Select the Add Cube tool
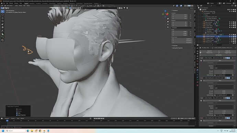This screenshot has height=133, width=237. click(2, 37)
